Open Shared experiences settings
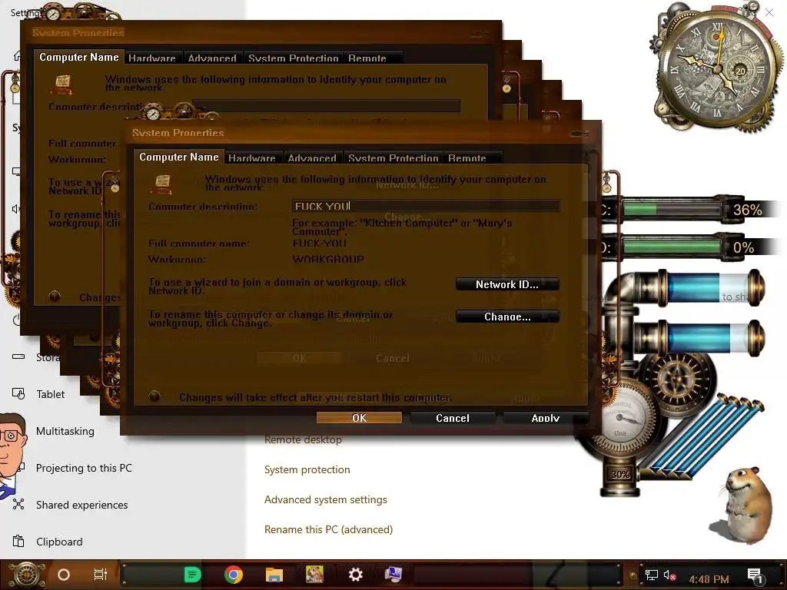Screen dimensions: 787x590 pyautogui.click(x=81, y=505)
